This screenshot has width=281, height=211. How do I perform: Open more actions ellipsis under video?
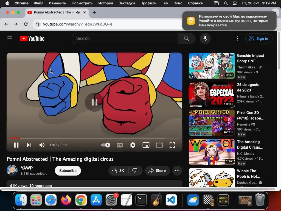click(x=177, y=171)
